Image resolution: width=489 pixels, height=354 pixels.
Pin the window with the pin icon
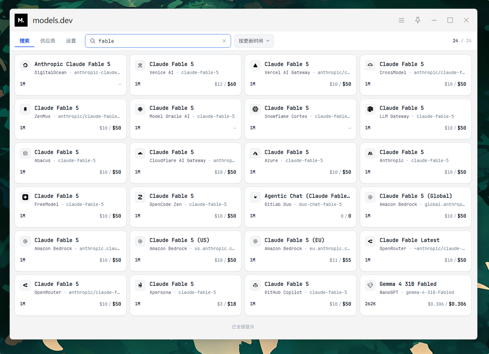(418, 20)
